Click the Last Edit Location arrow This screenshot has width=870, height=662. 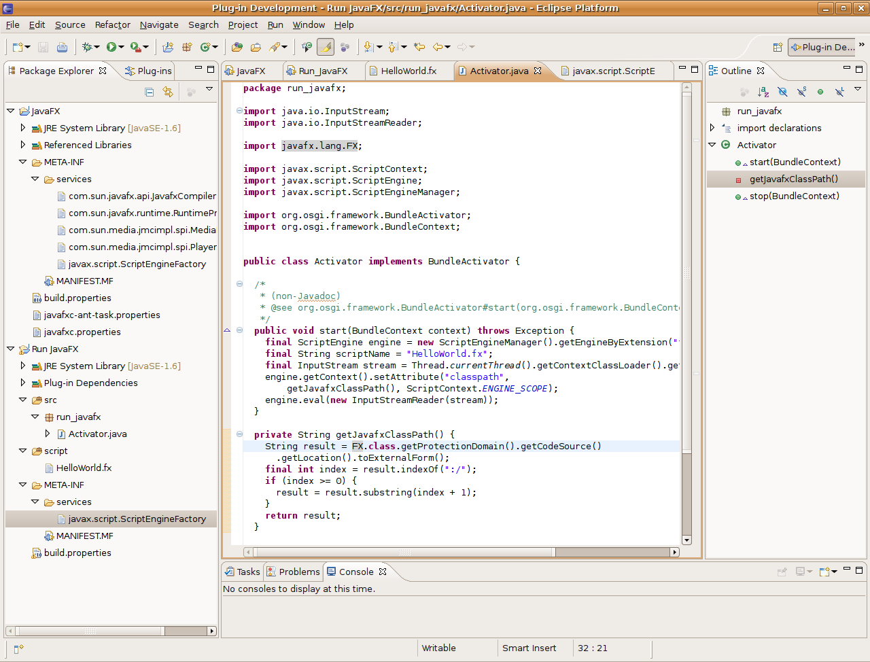(x=419, y=47)
